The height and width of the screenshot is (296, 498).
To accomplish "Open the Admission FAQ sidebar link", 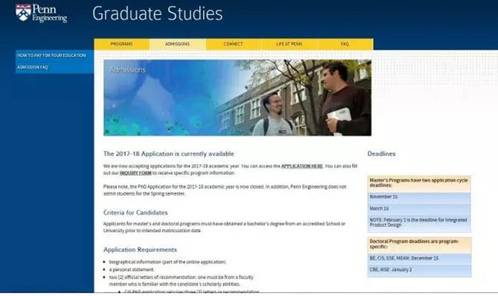I will coord(32,67).
